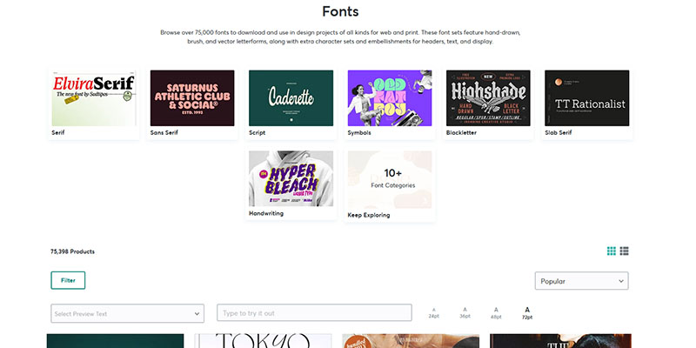Follow the Handwriting category link
Image resolution: width=696 pixels, height=348 pixels.
[266, 213]
